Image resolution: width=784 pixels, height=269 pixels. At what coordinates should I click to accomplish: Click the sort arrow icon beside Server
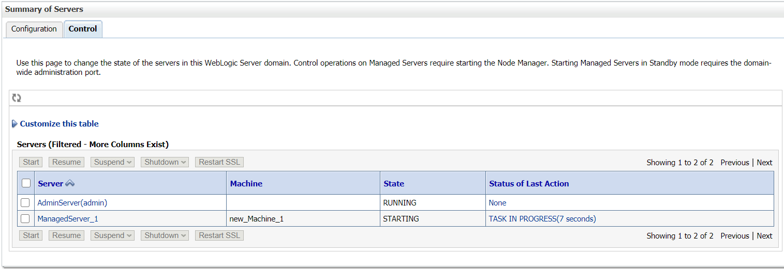(70, 183)
